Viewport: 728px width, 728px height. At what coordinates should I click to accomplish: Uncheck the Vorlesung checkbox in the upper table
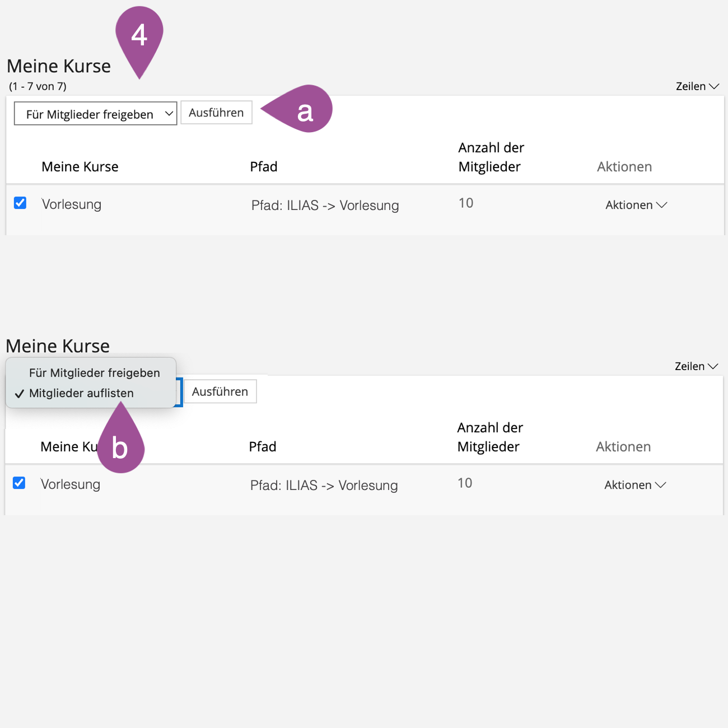[20, 203]
